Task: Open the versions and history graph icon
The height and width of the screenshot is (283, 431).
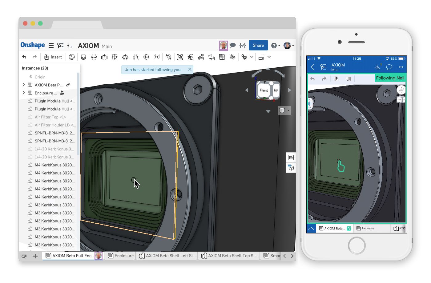Action: point(60,46)
